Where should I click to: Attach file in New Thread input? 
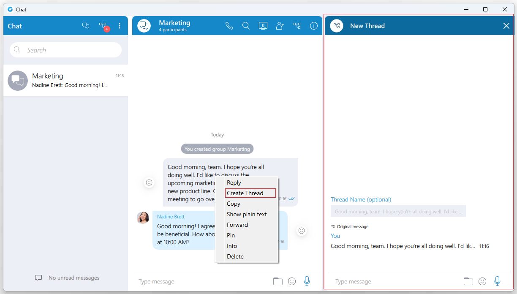(468, 281)
